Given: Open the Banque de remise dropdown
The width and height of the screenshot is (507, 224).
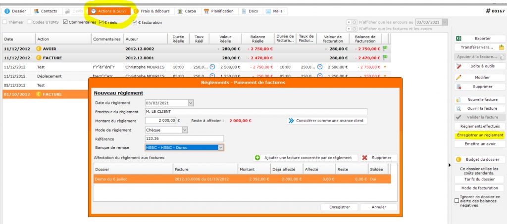Looking at the screenshot, I should click(221, 147).
